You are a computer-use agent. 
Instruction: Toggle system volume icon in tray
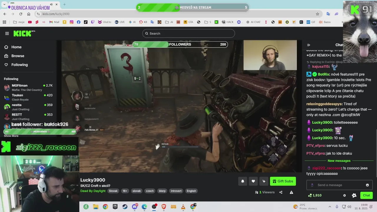(x=349, y=207)
